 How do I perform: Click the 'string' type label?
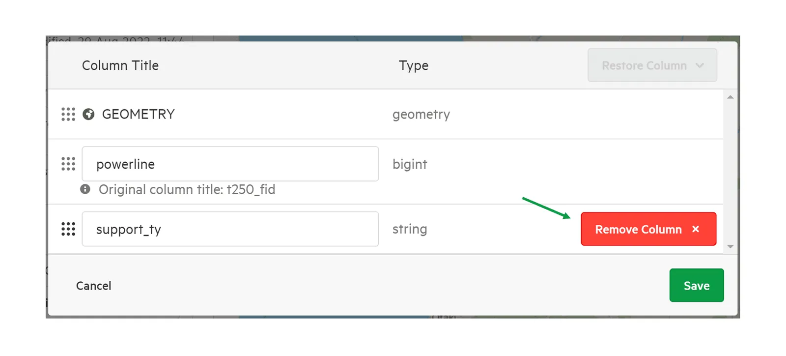(x=410, y=230)
